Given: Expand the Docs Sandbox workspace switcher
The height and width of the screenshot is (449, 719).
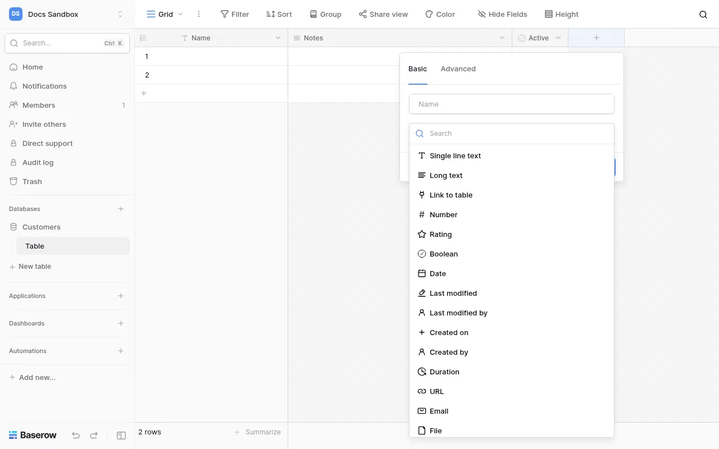Looking at the screenshot, I should click(120, 14).
